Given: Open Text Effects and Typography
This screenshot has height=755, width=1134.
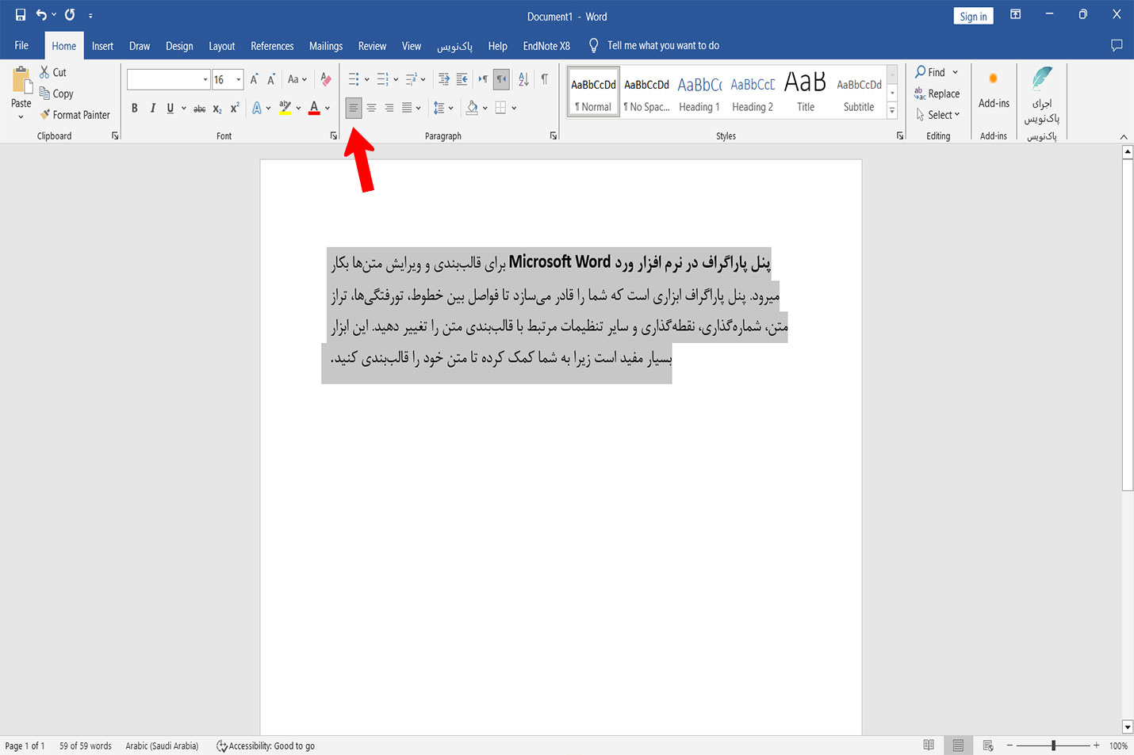Looking at the screenshot, I should (x=257, y=108).
